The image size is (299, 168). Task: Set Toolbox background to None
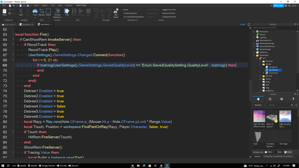pyautogui.click(x=288, y=152)
